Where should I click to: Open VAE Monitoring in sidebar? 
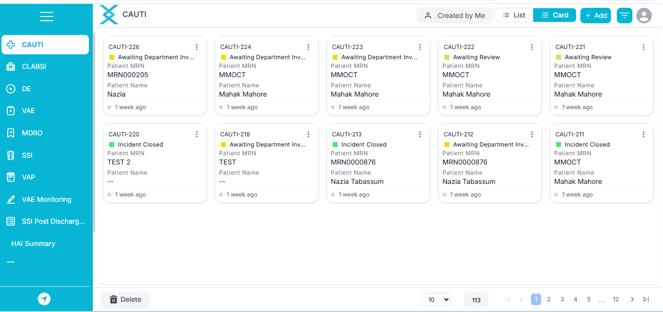tap(46, 199)
